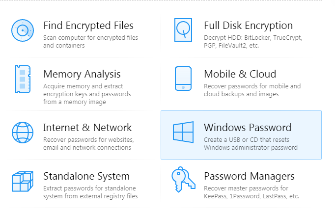Choose the Internet & Network heading
This screenshot has width=335, height=214.
pos(87,128)
